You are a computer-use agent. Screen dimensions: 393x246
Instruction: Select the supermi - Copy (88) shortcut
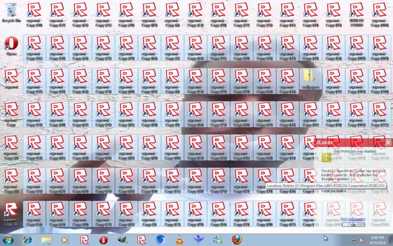(149, 114)
